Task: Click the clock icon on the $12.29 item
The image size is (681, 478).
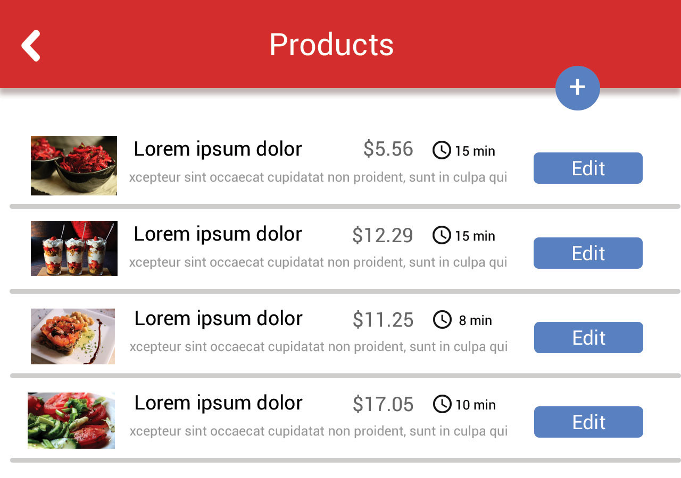Action: pyautogui.click(x=442, y=235)
